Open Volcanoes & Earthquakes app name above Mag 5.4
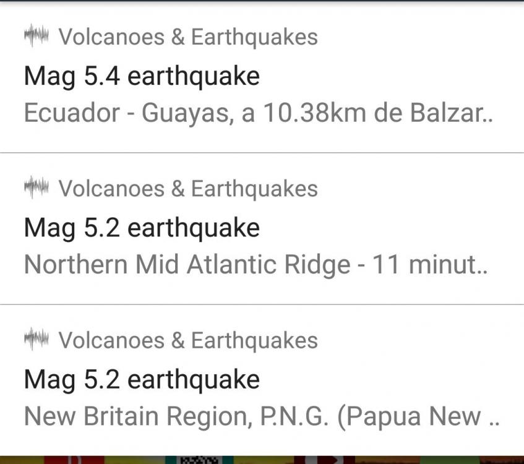The height and width of the screenshot is (464, 524). (x=187, y=37)
